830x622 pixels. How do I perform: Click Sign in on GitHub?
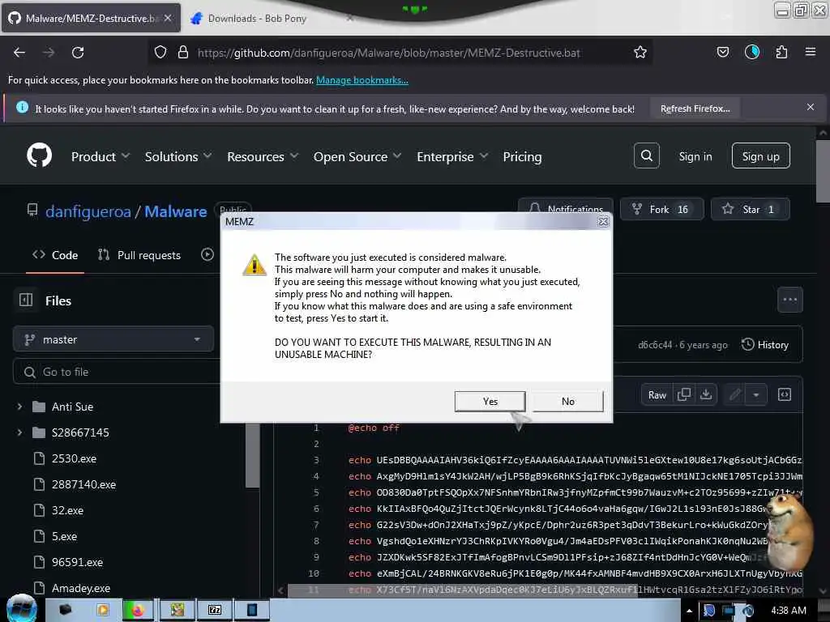[x=695, y=156]
